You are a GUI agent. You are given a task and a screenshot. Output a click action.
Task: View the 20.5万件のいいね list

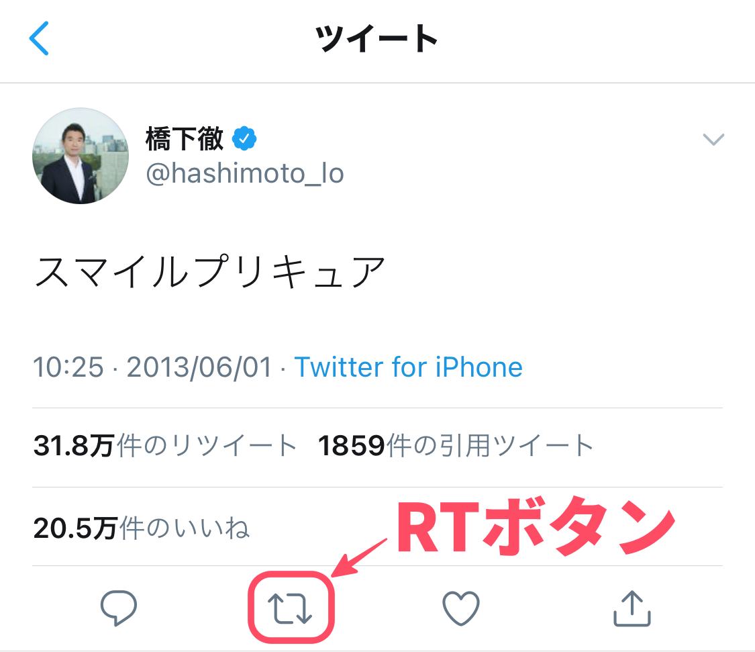click(x=142, y=528)
